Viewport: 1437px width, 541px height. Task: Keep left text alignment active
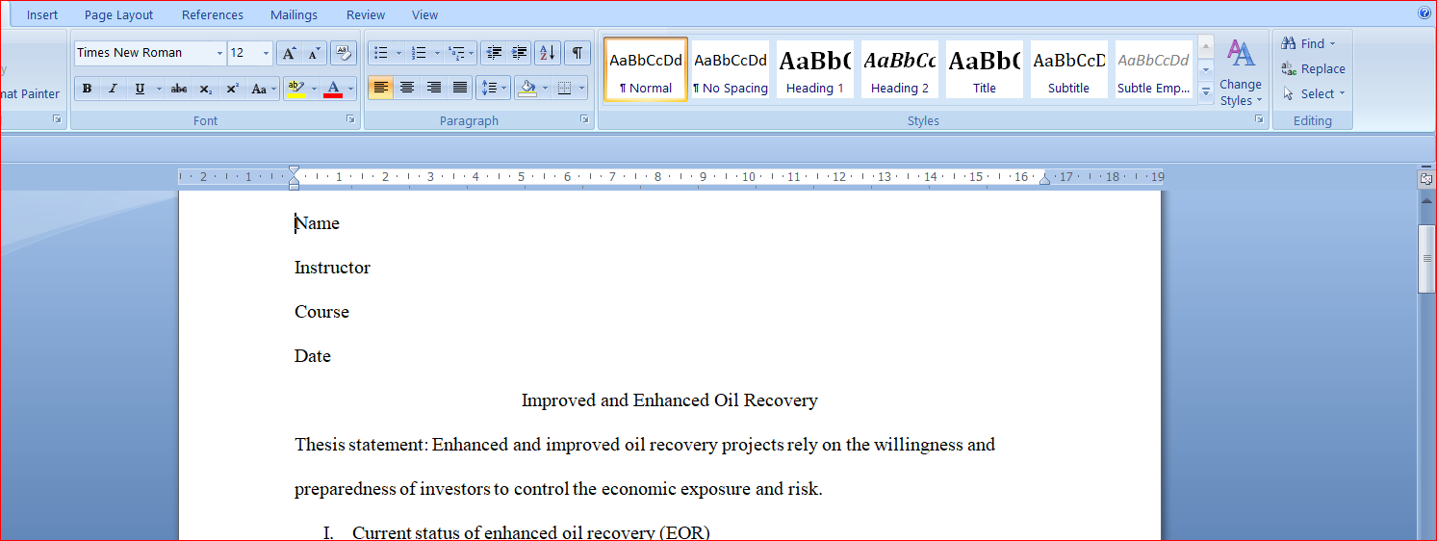[381, 89]
